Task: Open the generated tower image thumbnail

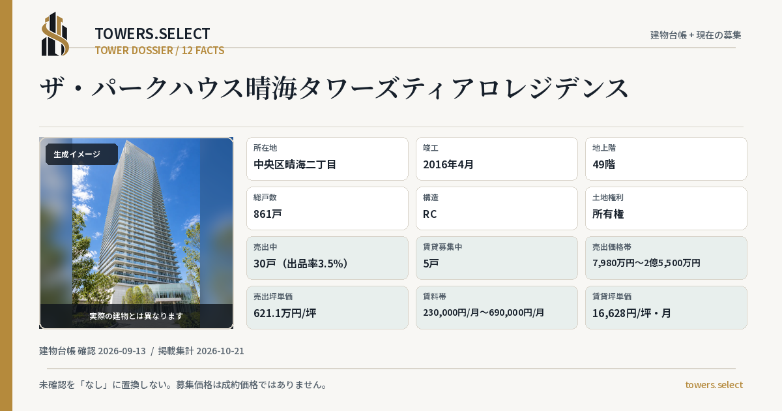Action: click(136, 233)
